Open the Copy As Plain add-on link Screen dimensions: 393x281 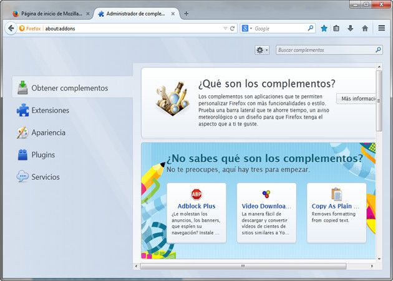tap(336, 206)
